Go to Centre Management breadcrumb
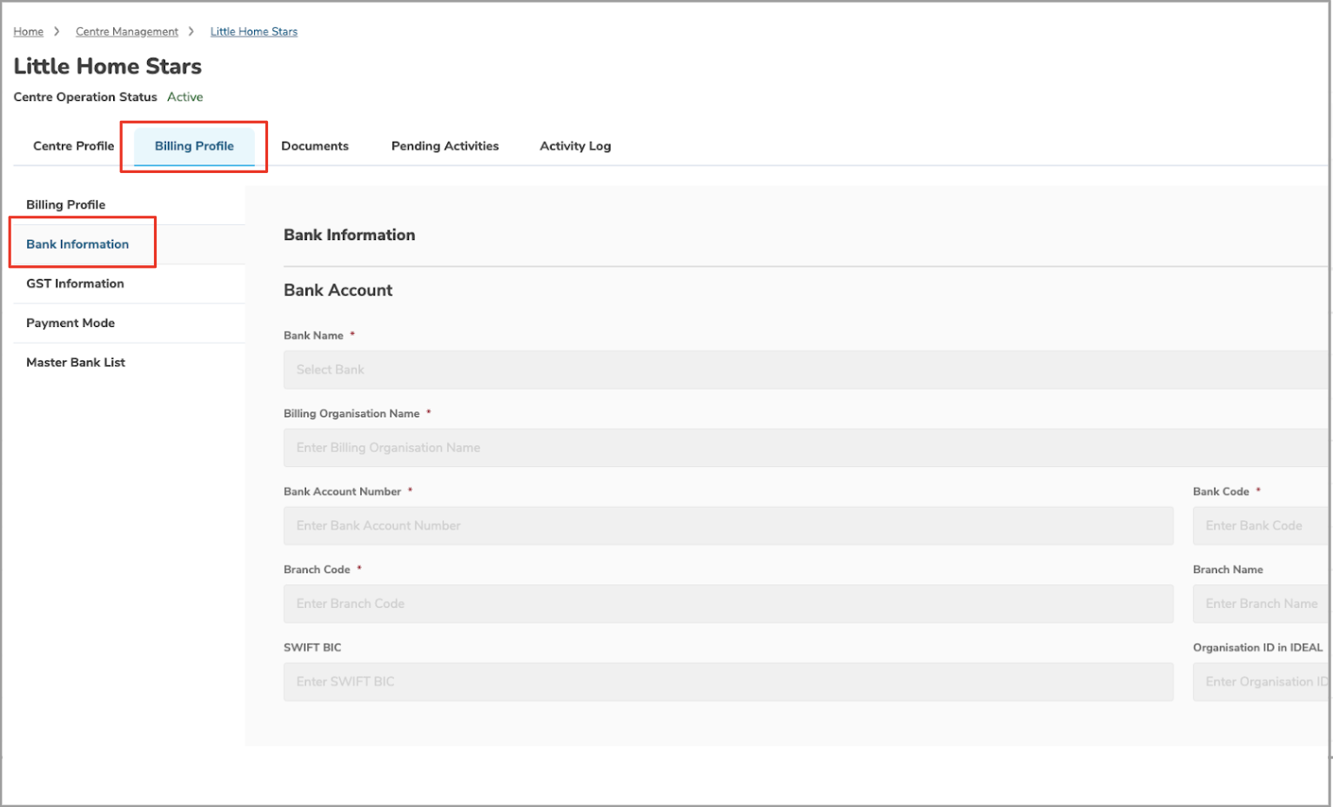The height and width of the screenshot is (807, 1333). point(126,31)
